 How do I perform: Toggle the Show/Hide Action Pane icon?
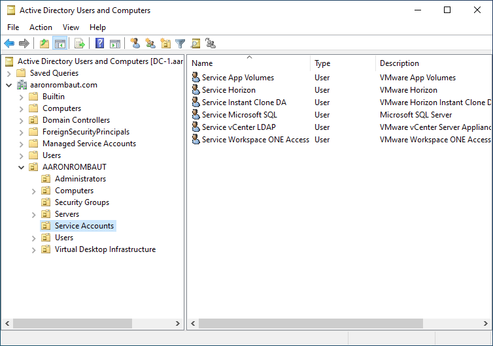(115, 44)
